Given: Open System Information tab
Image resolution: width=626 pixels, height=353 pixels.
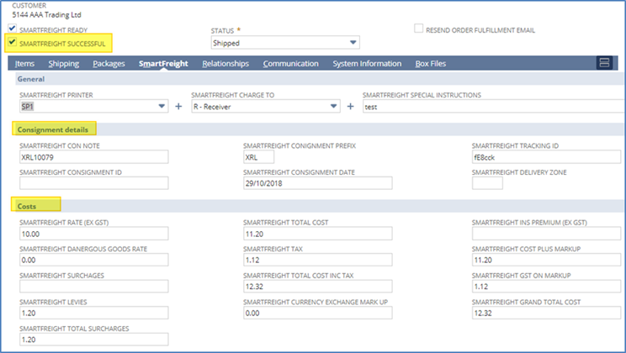Looking at the screenshot, I should coord(367,64).
